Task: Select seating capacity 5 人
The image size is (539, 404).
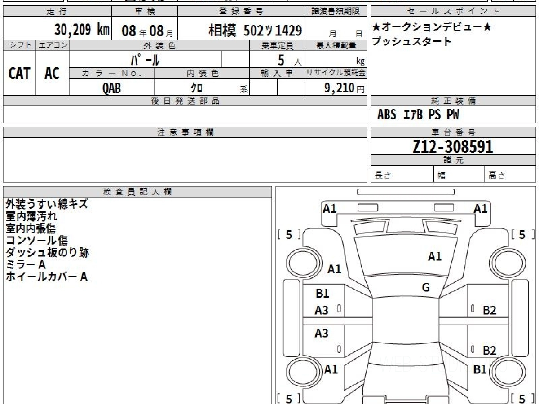Action: point(289,60)
